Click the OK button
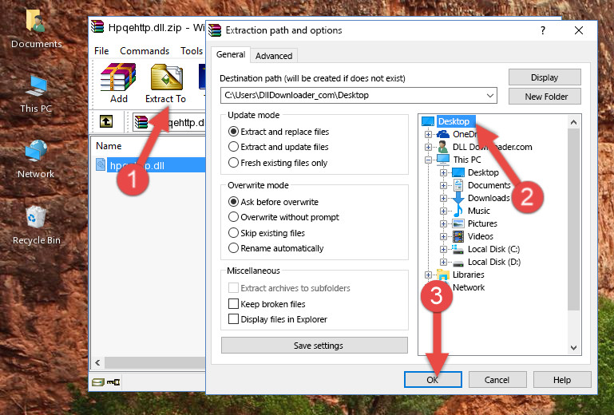Image resolution: width=614 pixels, height=415 pixels. [x=433, y=380]
